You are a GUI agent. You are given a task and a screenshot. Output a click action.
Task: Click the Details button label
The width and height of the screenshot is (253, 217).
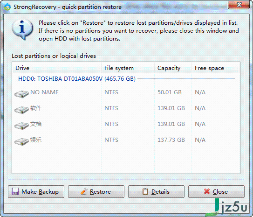click(x=160, y=192)
